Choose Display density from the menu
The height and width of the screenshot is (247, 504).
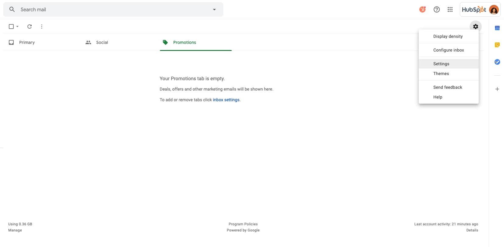[x=449, y=36]
